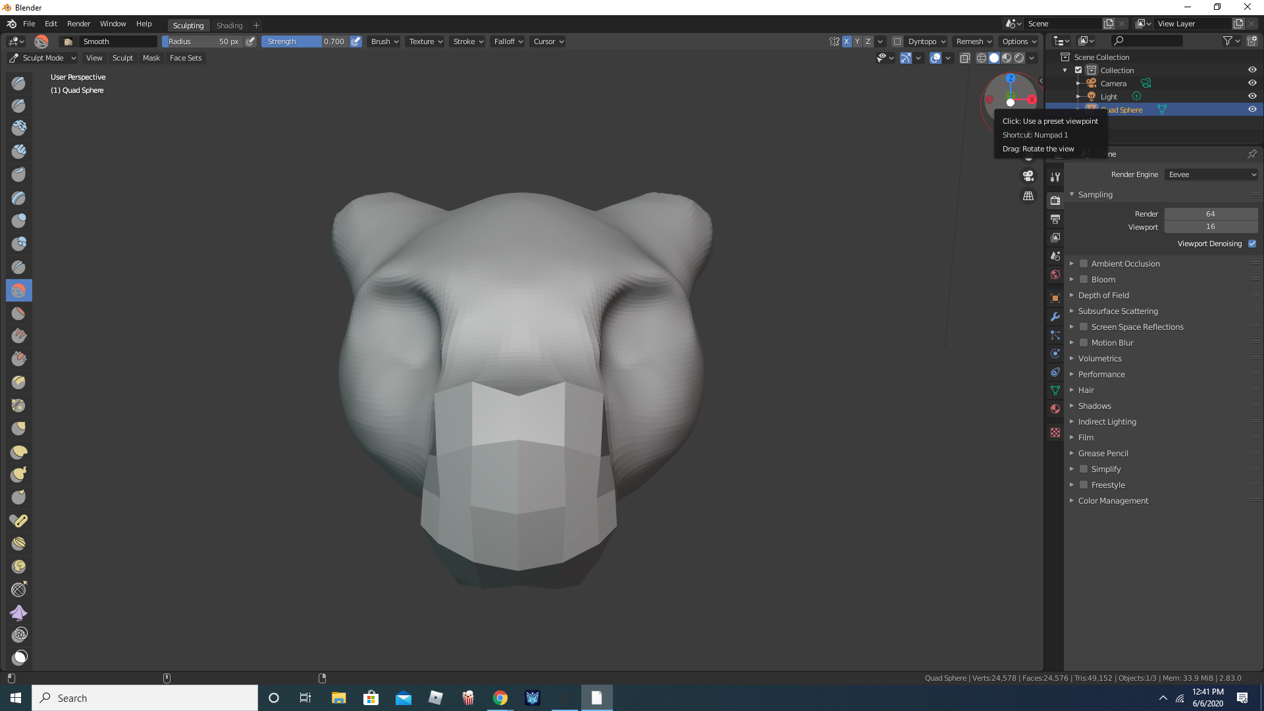The image size is (1264, 711).
Task: Change Render Engine from Eevee dropdown
Action: tap(1210, 174)
